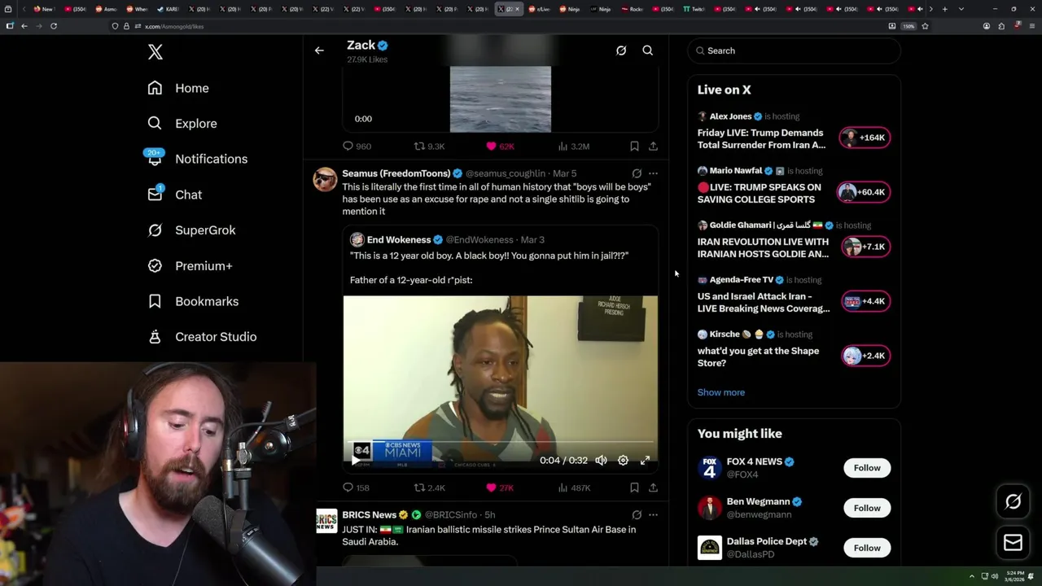Open Premium+ from the sidebar
This screenshot has height=586, width=1042.
(x=190, y=266)
